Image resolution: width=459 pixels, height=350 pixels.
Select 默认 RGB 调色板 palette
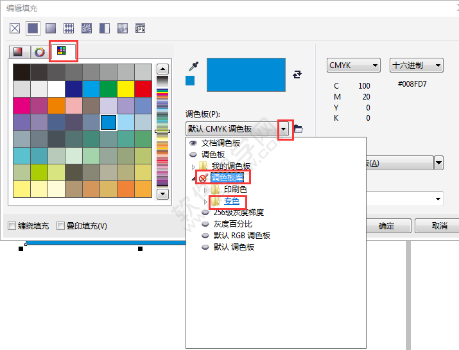coord(242,236)
